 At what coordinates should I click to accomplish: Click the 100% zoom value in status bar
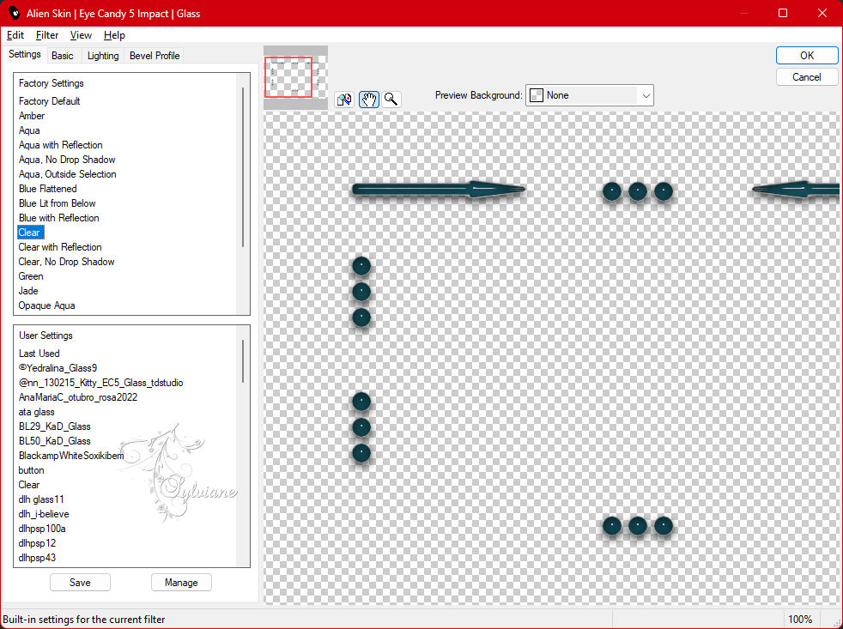[x=800, y=620]
